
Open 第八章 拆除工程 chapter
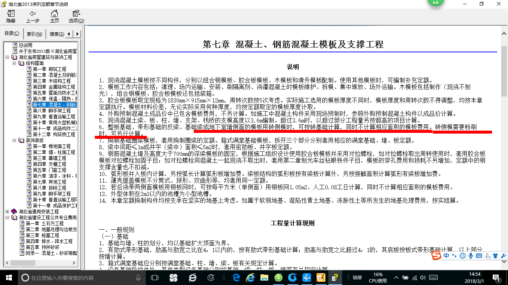pos(49,188)
